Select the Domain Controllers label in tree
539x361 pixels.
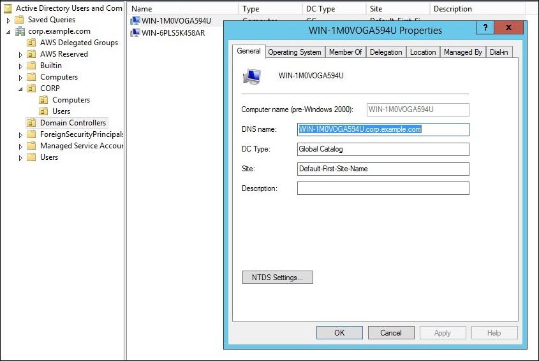(x=73, y=122)
